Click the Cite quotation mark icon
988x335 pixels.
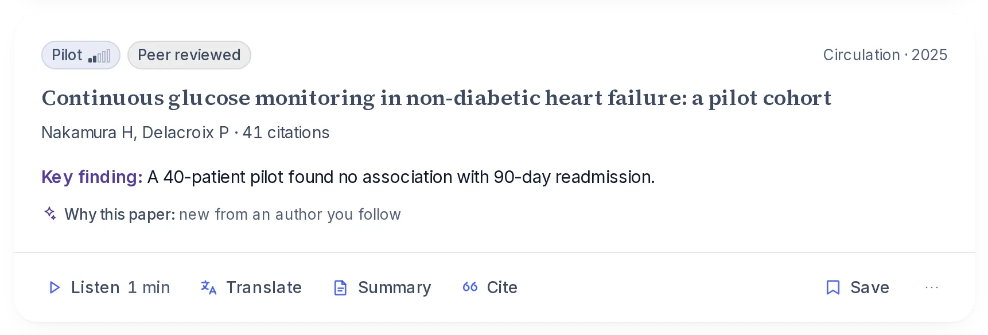point(470,287)
